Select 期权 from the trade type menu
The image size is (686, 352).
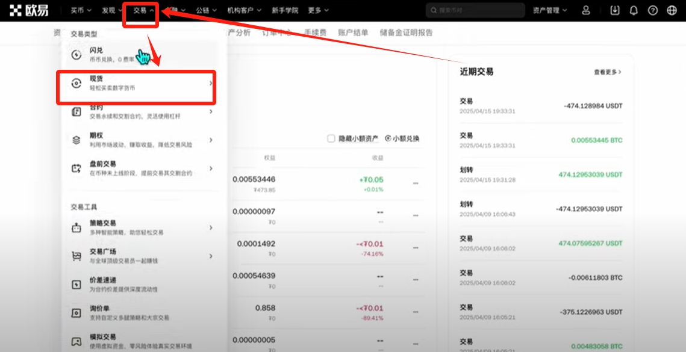click(x=96, y=140)
